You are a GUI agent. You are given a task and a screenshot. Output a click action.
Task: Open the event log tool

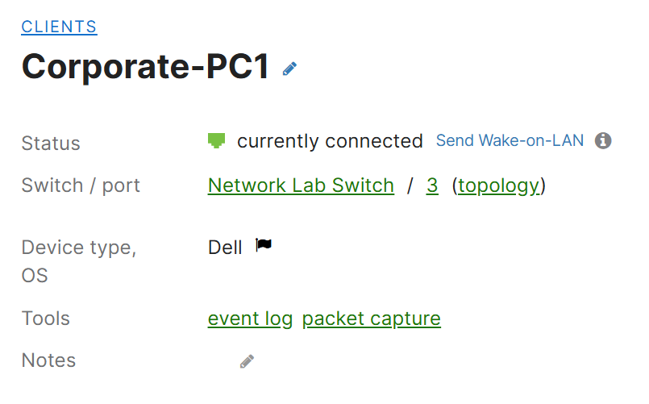point(251,319)
